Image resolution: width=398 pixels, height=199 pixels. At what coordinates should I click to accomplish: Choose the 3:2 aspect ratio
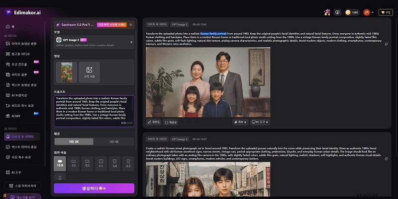point(74,164)
